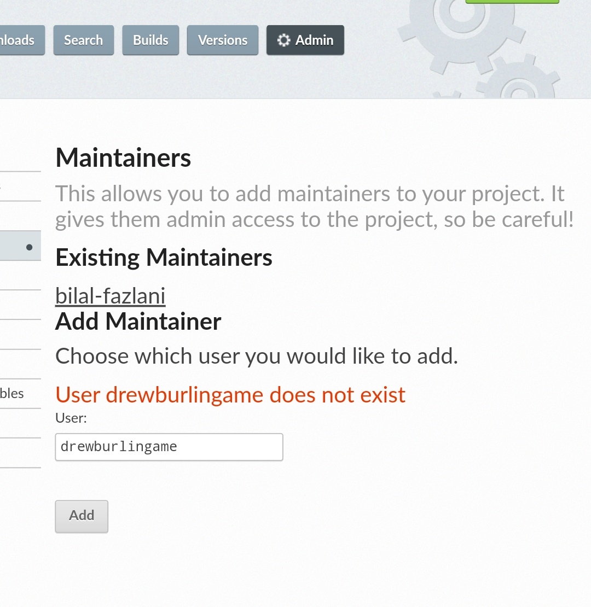The height and width of the screenshot is (607, 591).
Task: Click the dot marker on the active sidebar entry
Action: click(x=29, y=247)
